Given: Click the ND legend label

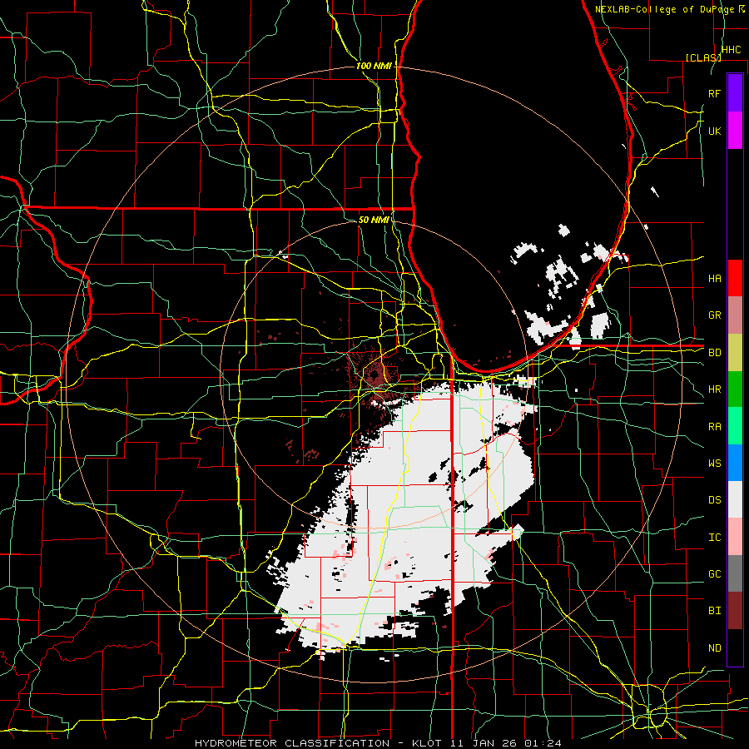Looking at the screenshot, I should (x=714, y=648).
